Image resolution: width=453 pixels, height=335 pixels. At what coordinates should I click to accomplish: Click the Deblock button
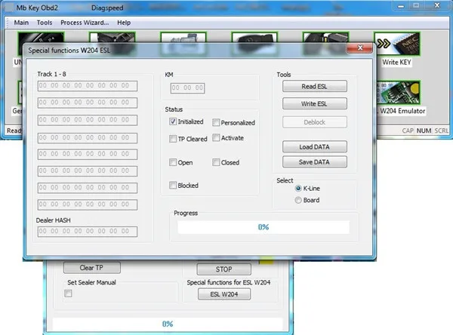tap(315, 122)
